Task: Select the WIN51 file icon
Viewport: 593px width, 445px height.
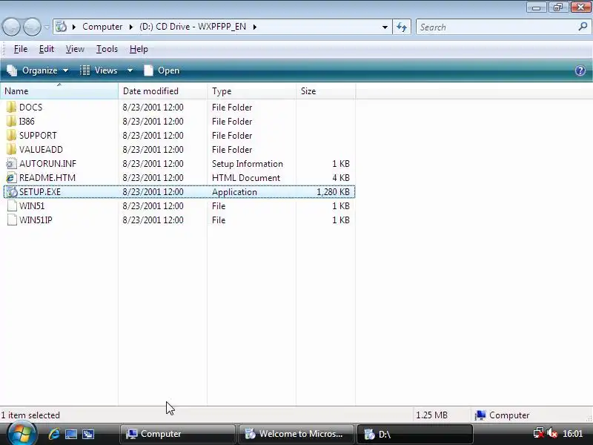Action: tap(12, 205)
